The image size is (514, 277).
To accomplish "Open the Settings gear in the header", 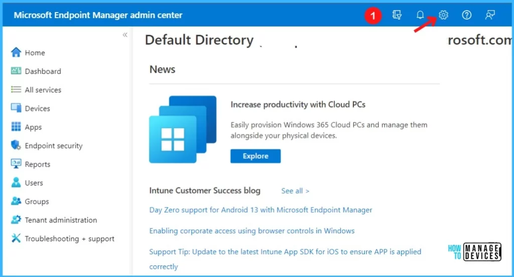I will click(443, 15).
